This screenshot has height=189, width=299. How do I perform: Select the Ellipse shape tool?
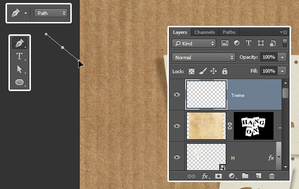click(x=19, y=82)
